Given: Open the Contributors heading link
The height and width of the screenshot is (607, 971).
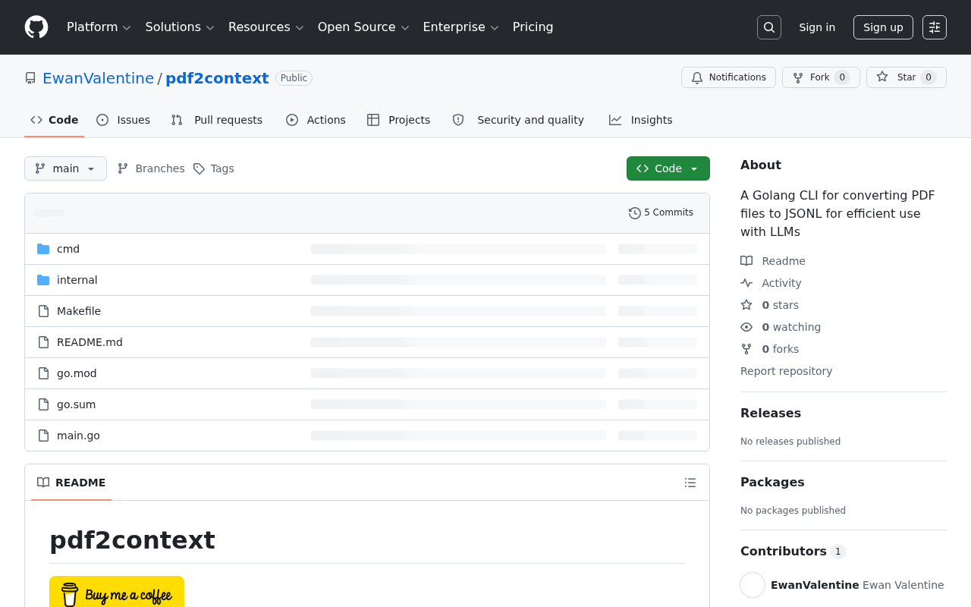Looking at the screenshot, I should pos(793,551).
